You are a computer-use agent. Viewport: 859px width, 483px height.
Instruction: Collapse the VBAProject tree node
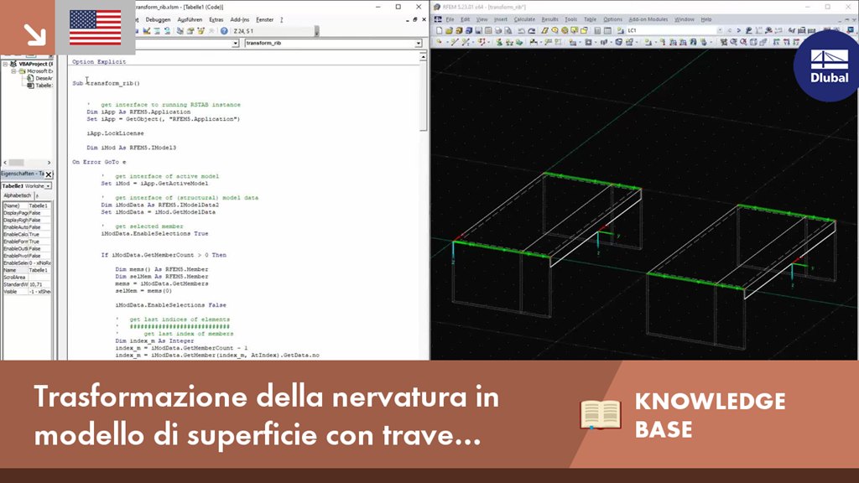click(x=6, y=64)
